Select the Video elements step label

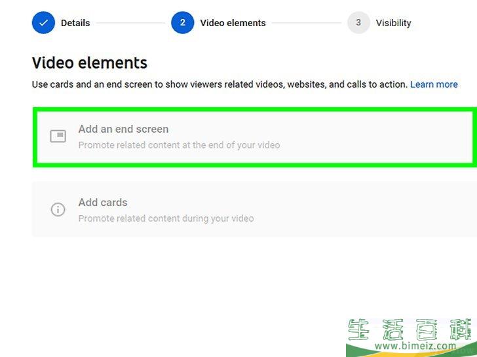coord(233,23)
